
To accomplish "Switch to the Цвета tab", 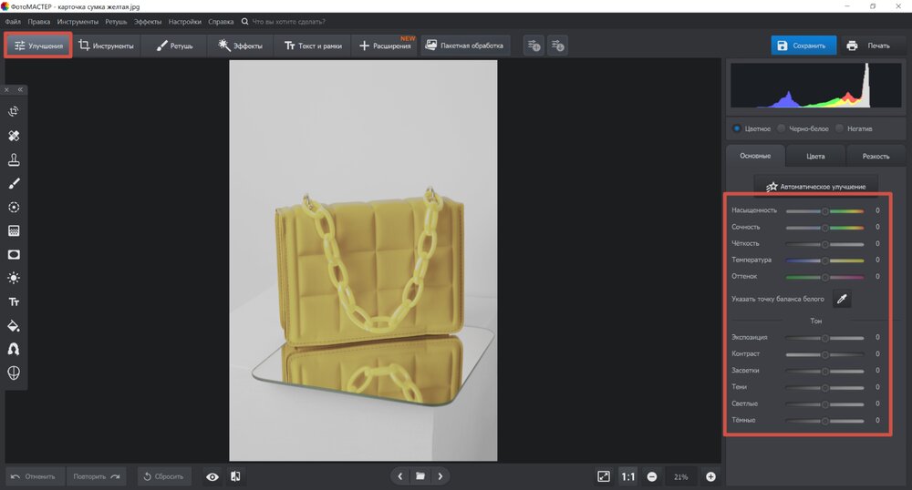I will click(815, 156).
